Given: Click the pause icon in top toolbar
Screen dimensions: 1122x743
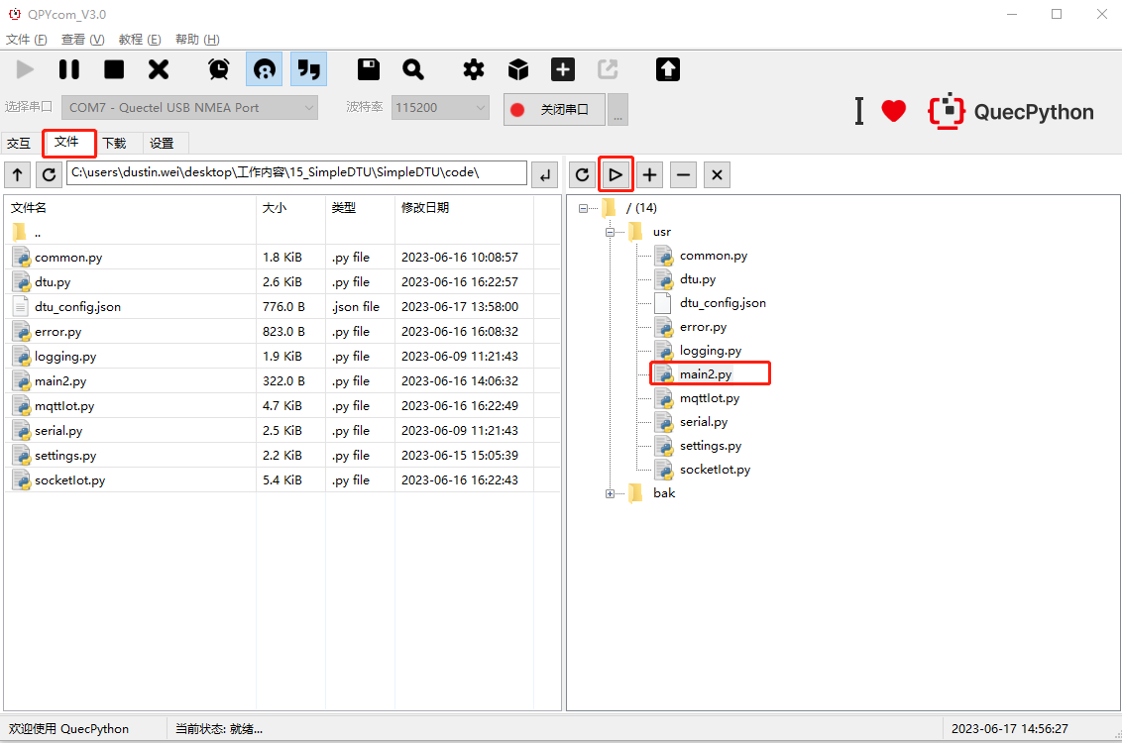Looking at the screenshot, I should pyautogui.click(x=69, y=69).
